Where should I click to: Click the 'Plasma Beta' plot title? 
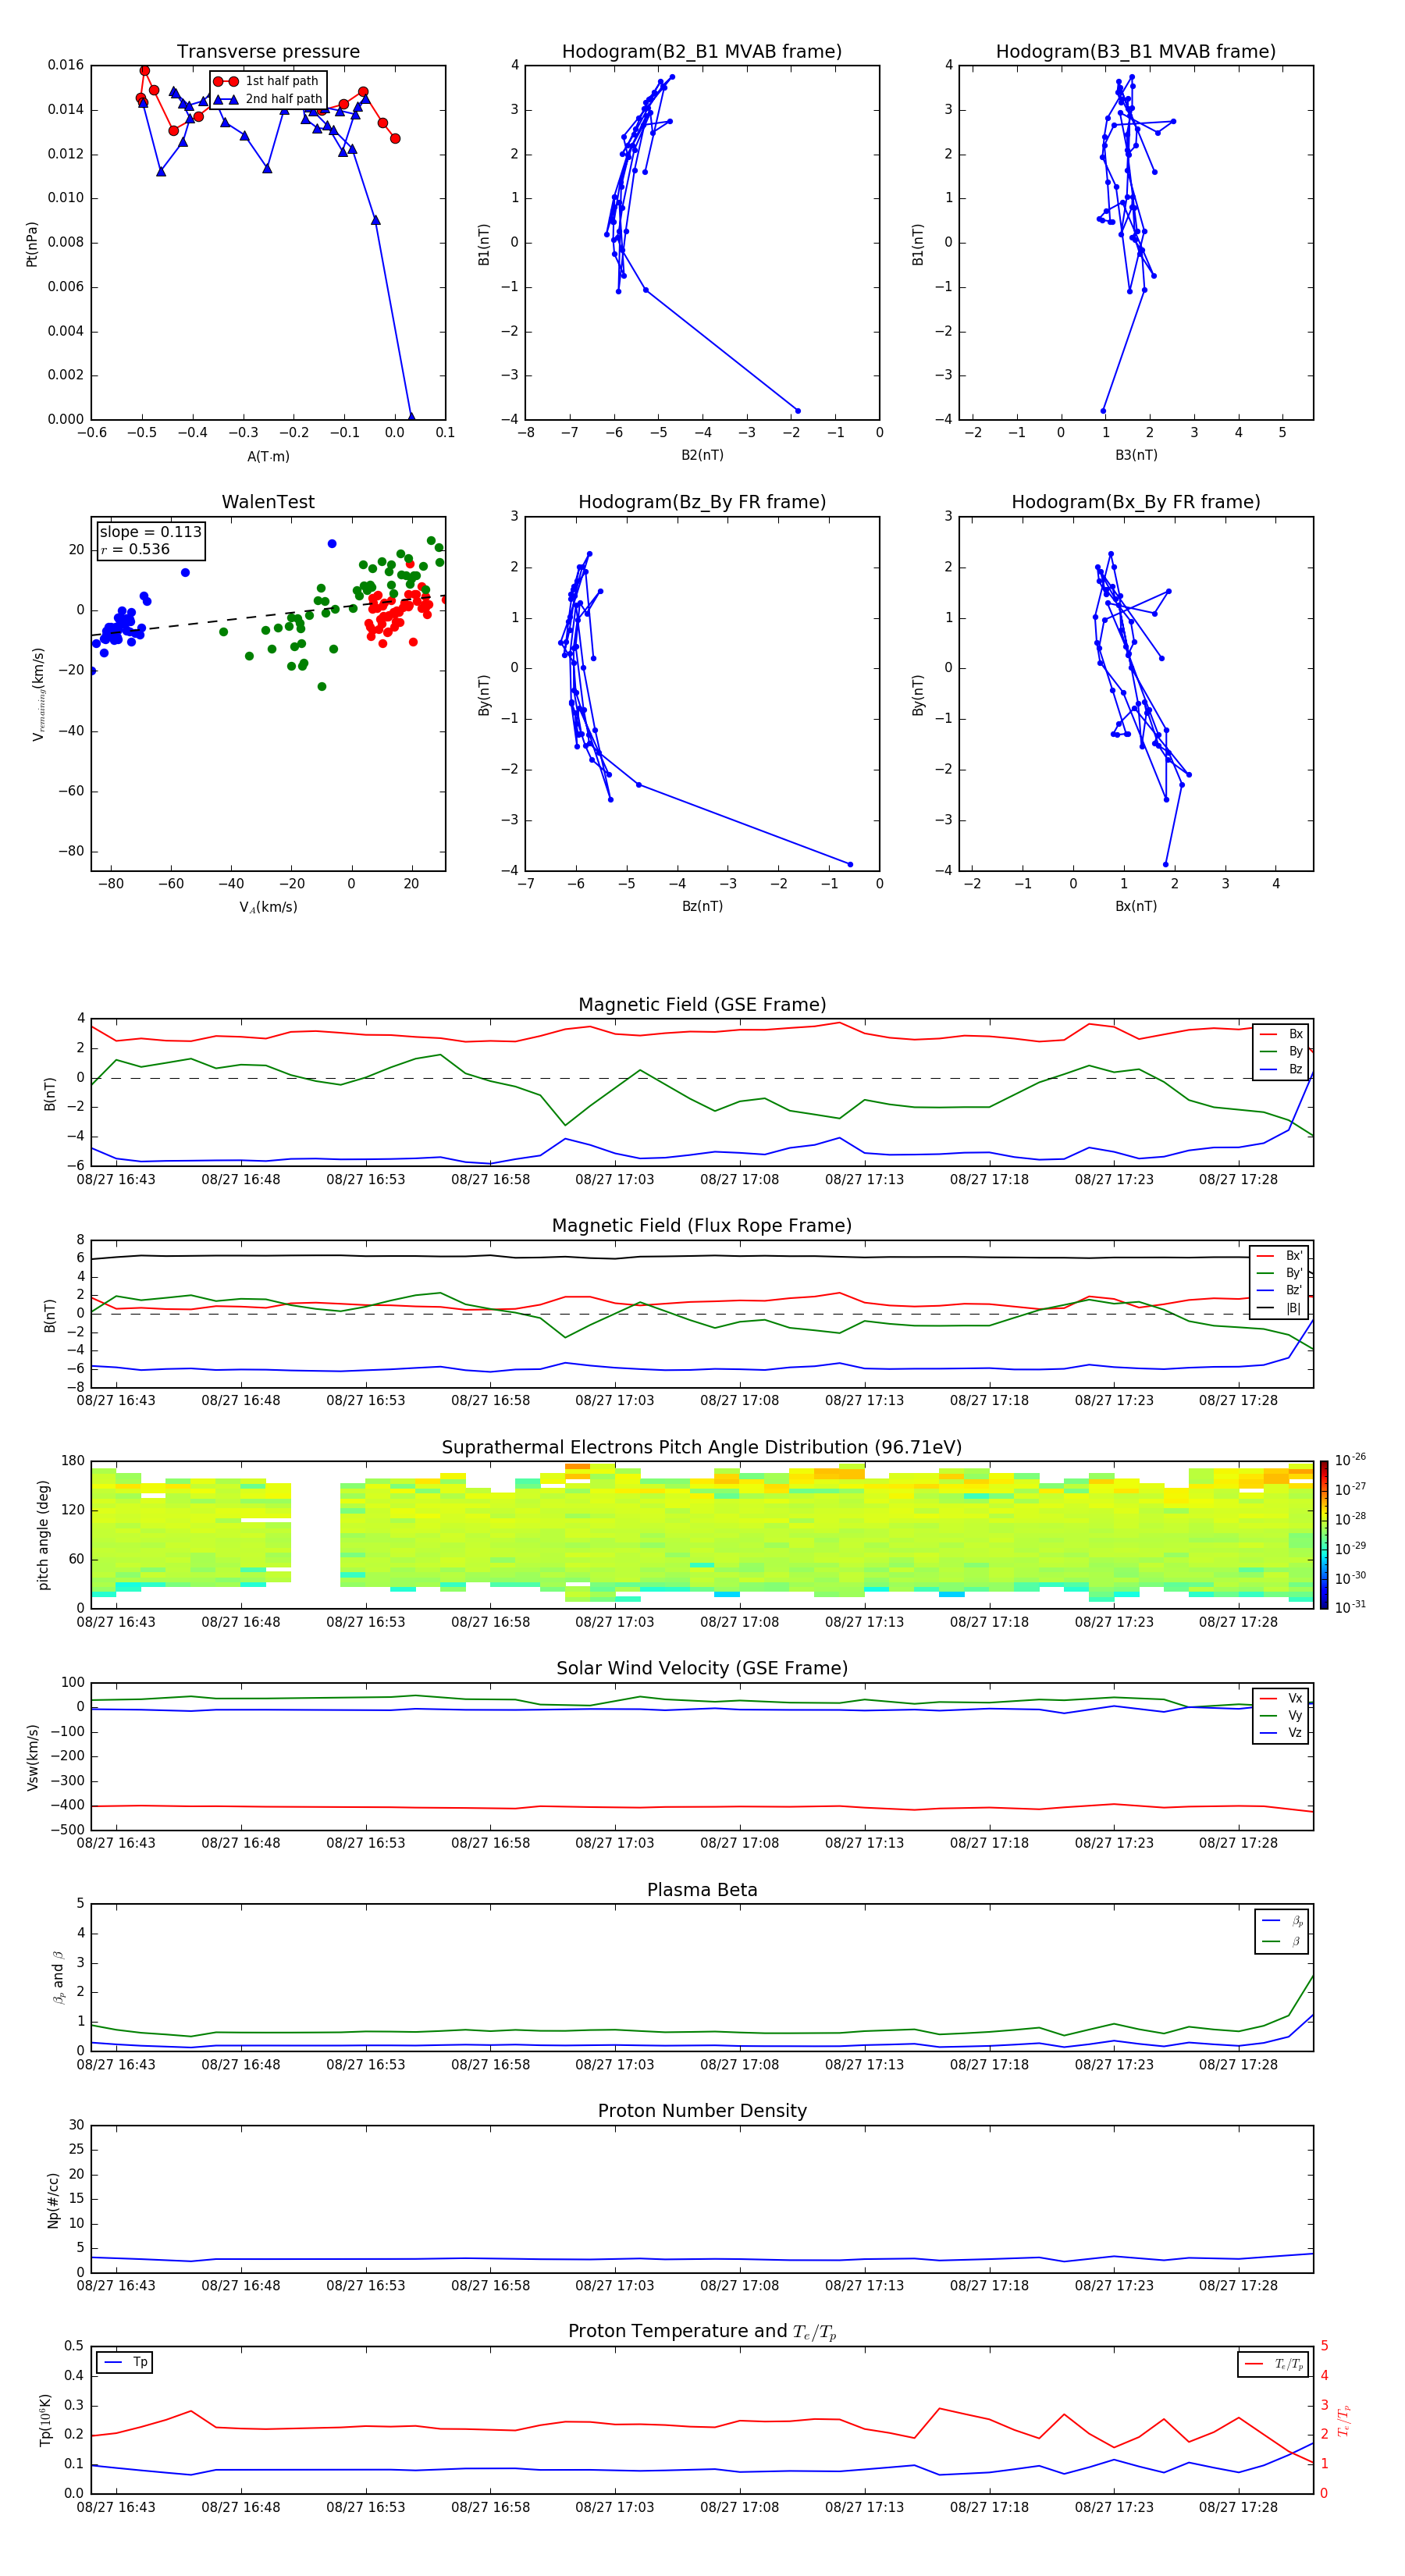[x=702, y=1890]
